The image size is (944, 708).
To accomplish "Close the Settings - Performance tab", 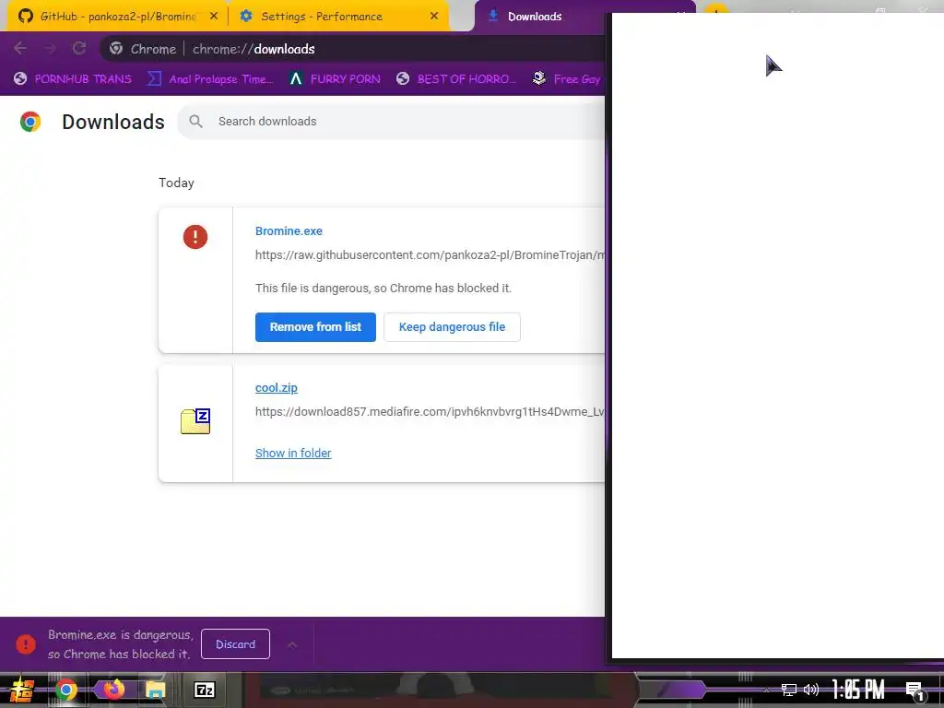I will click(434, 17).
